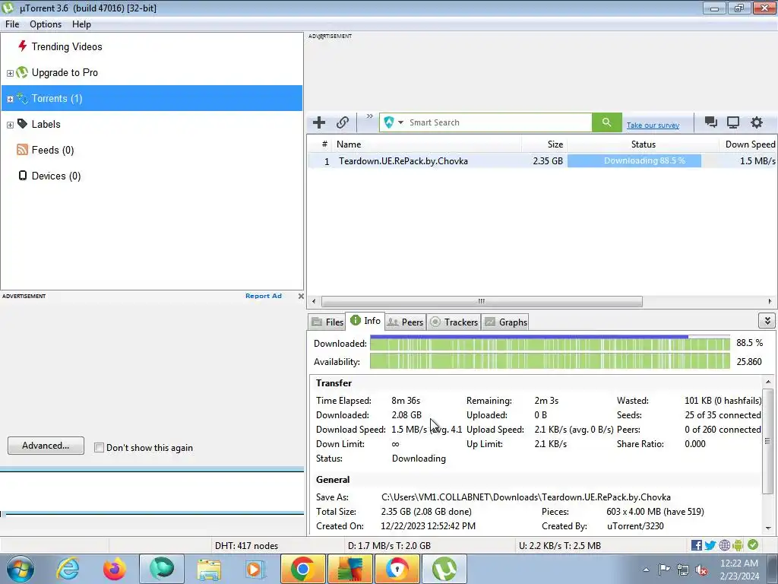Click the green checkmark network status icon
778x584 pixels.
click(x=753, y=544)
